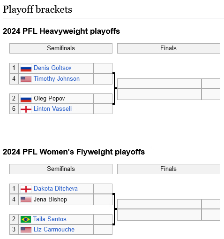Open the Liz Carmouche link
Viewport: 224px width, 239px height.
[54, 230]
